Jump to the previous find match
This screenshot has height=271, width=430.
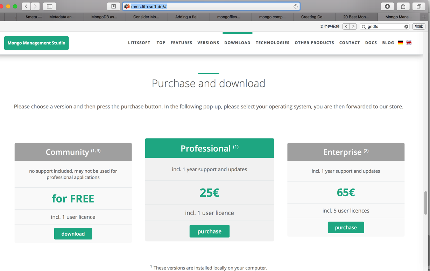pos(346,27)
